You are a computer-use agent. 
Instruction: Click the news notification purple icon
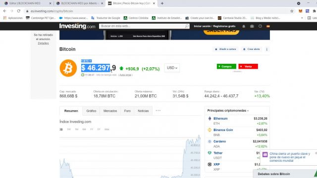[265, 155]
